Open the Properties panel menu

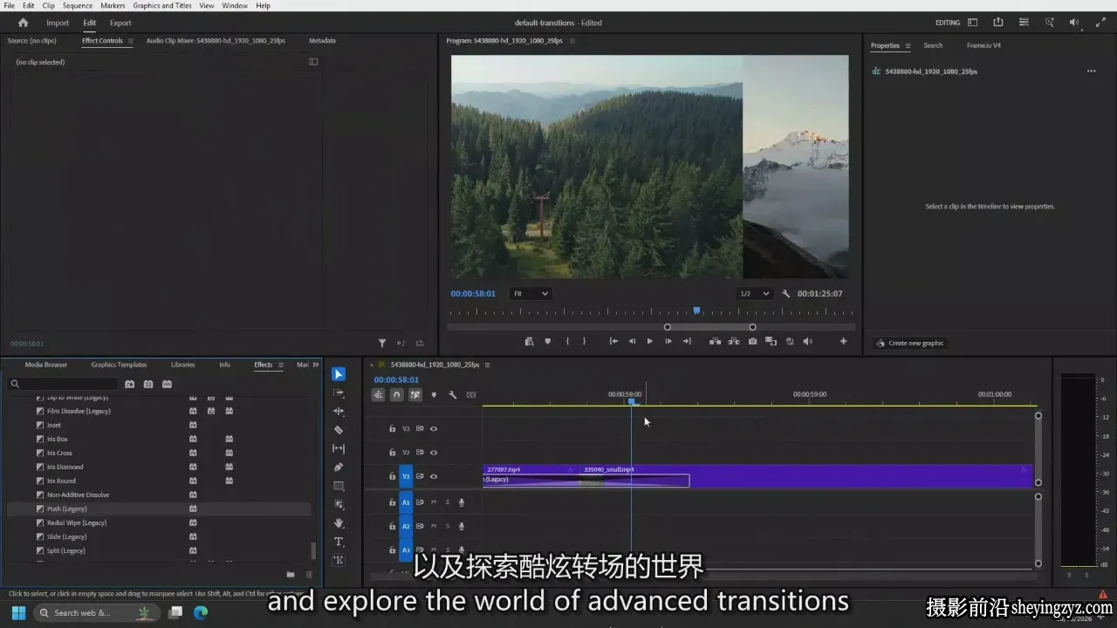[x=908, y=45]
